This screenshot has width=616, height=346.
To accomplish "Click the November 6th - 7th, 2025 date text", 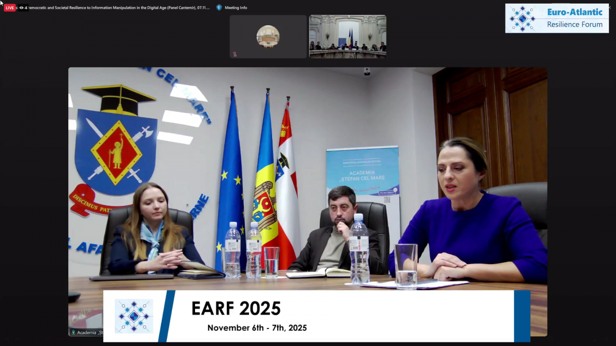I will point(257,328).
